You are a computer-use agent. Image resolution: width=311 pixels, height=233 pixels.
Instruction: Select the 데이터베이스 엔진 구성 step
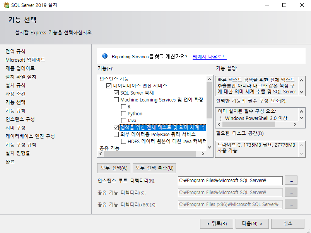pos(30,136)
